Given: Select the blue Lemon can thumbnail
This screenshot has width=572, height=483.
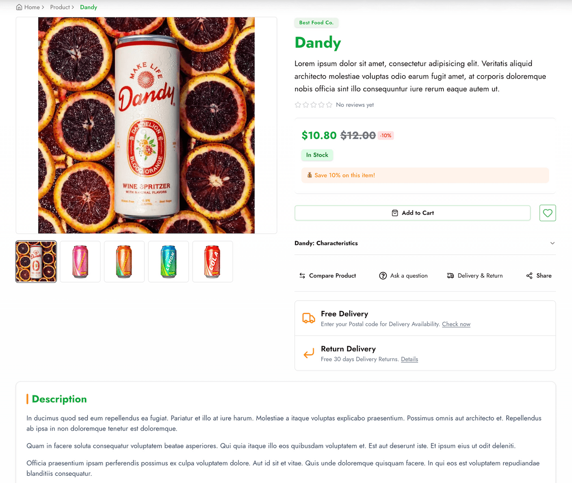Looking at the screenshot, I should [x=168, y=262].
